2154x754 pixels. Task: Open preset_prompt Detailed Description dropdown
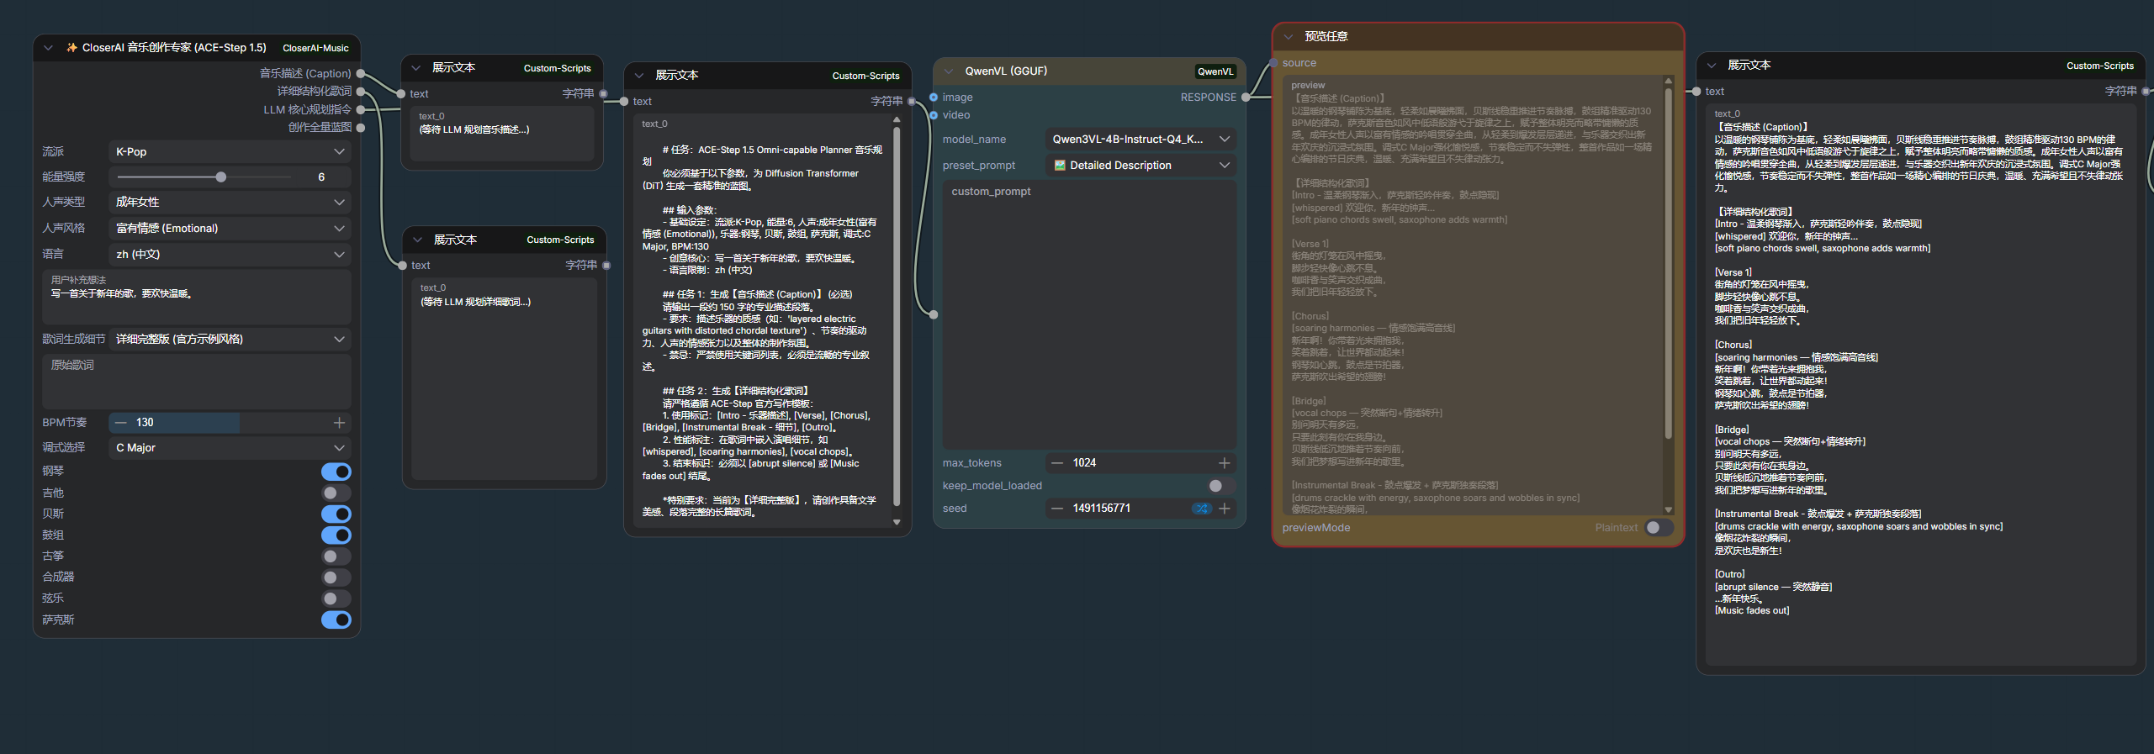click(1140, 166)
